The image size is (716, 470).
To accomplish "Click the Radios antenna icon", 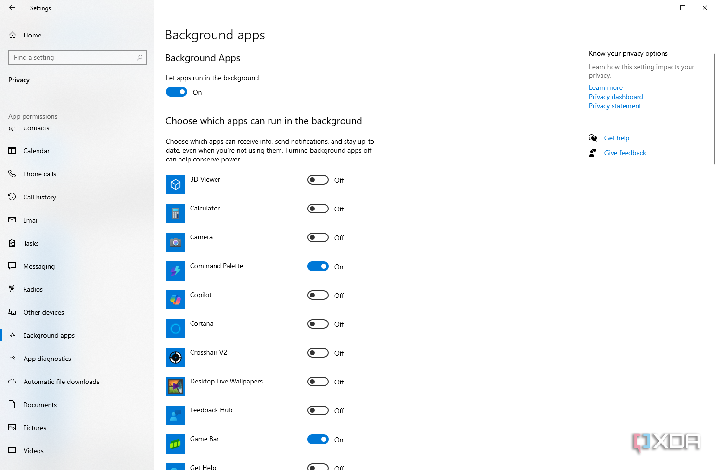I will (12, 289).
